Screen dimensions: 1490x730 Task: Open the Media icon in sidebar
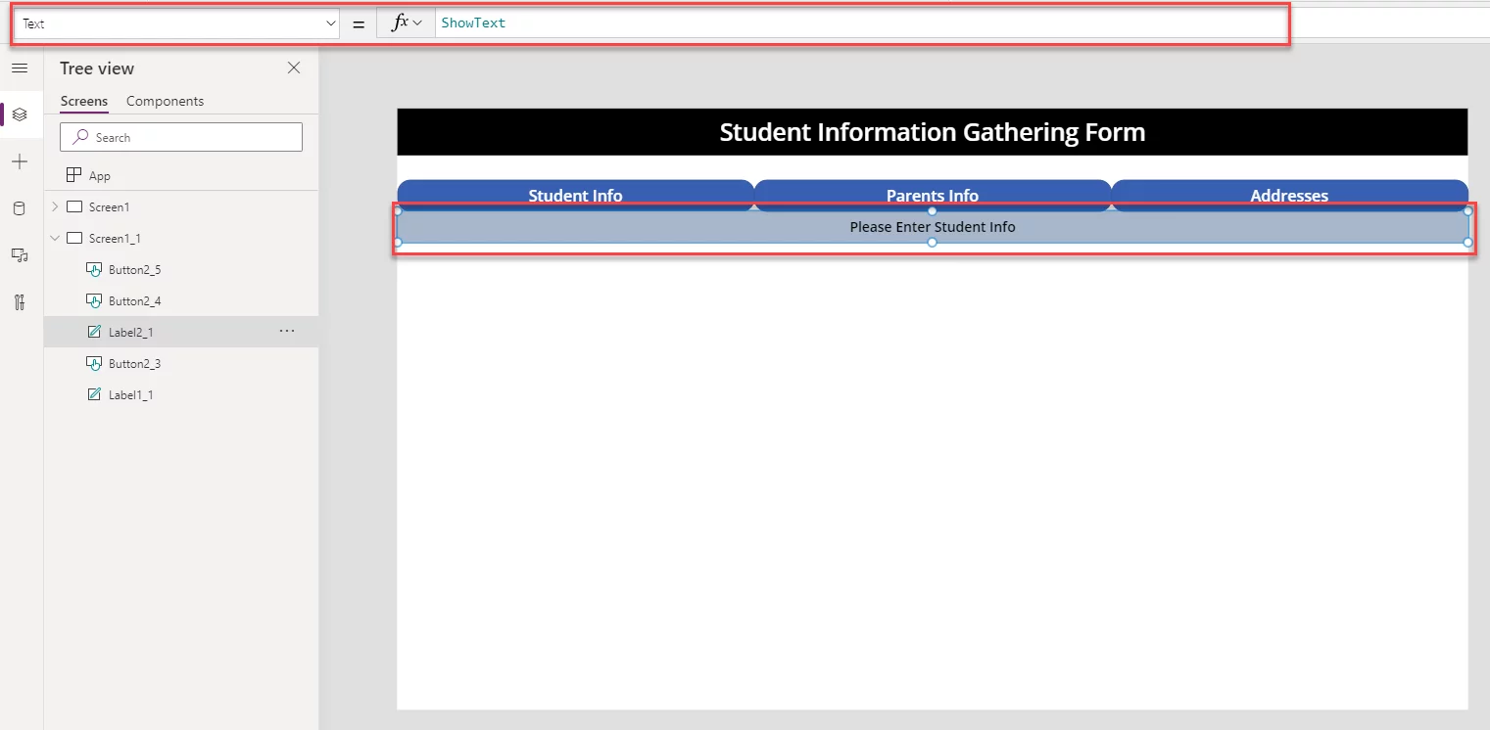[x=20, y=254]
